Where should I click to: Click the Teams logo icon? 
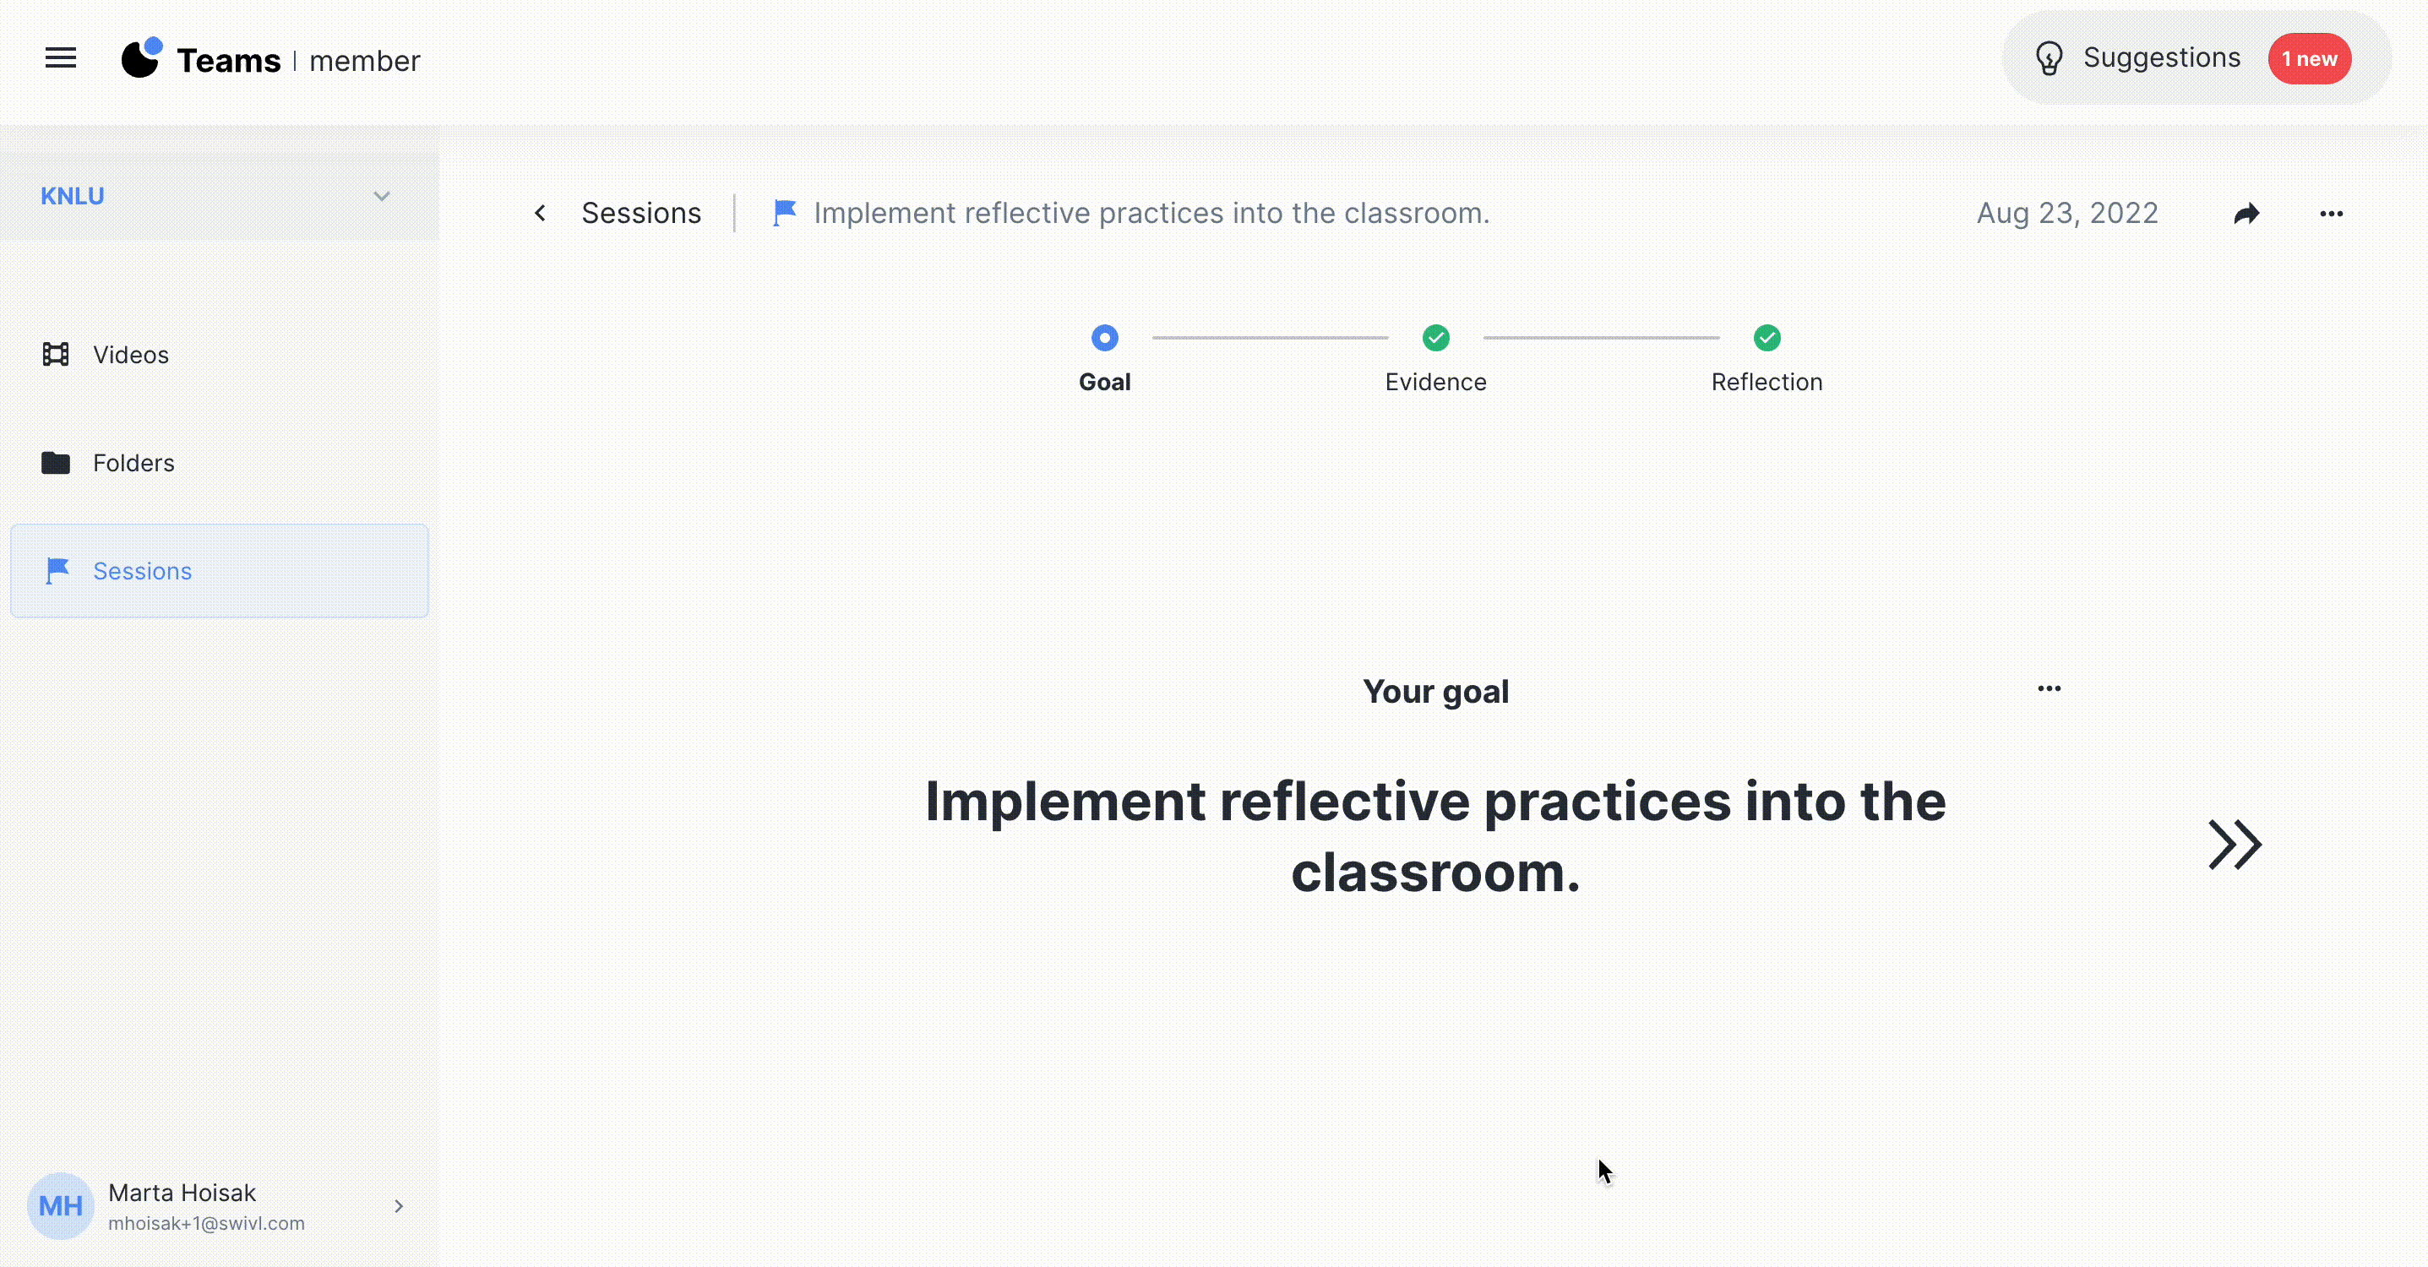pos(142,58)
